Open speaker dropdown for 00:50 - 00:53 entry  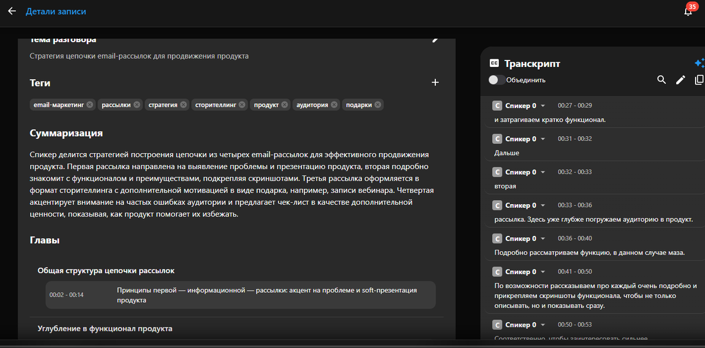tap(543, 325)
